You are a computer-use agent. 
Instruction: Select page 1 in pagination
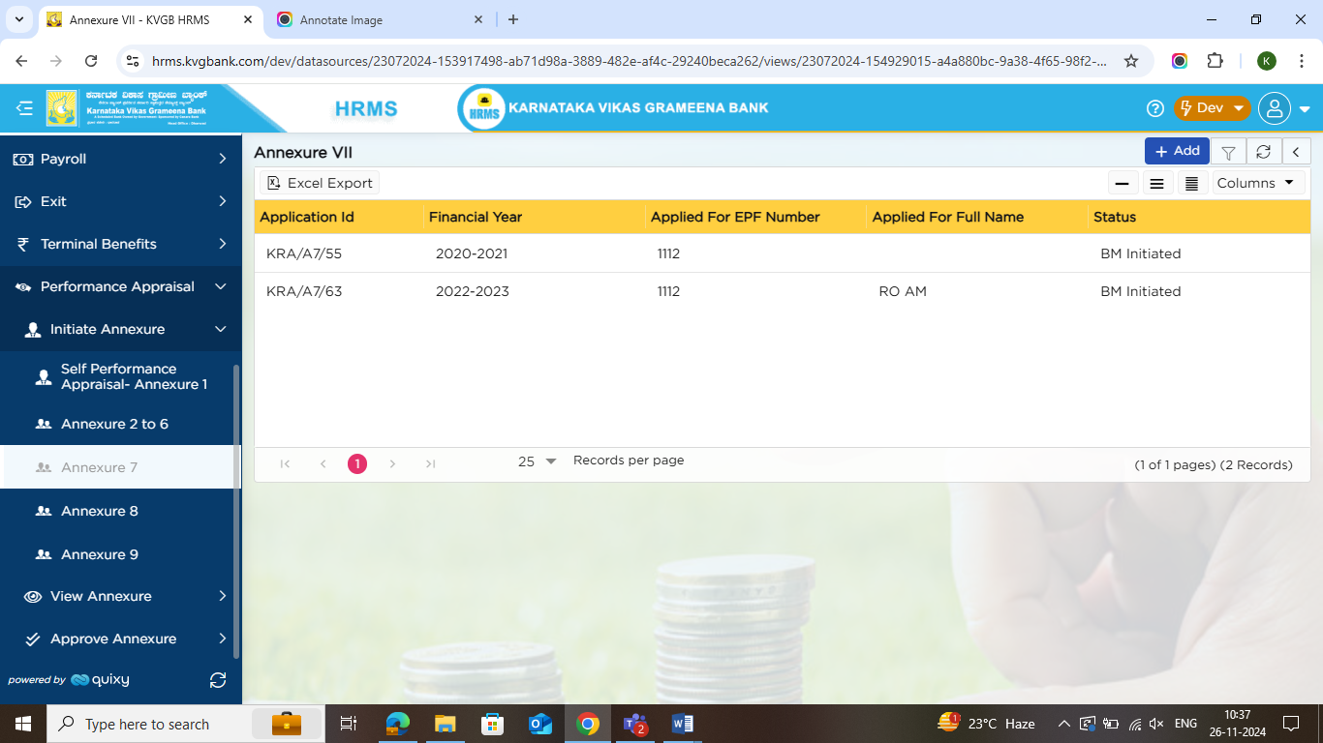(x=357, y=463)
